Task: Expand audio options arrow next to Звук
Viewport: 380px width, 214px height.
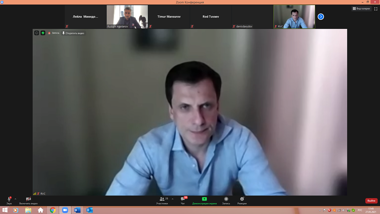Action: click(x=15, y=199)
